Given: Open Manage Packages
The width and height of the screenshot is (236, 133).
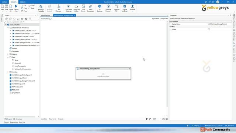Looking at the screenshot, I should point(41,8).
